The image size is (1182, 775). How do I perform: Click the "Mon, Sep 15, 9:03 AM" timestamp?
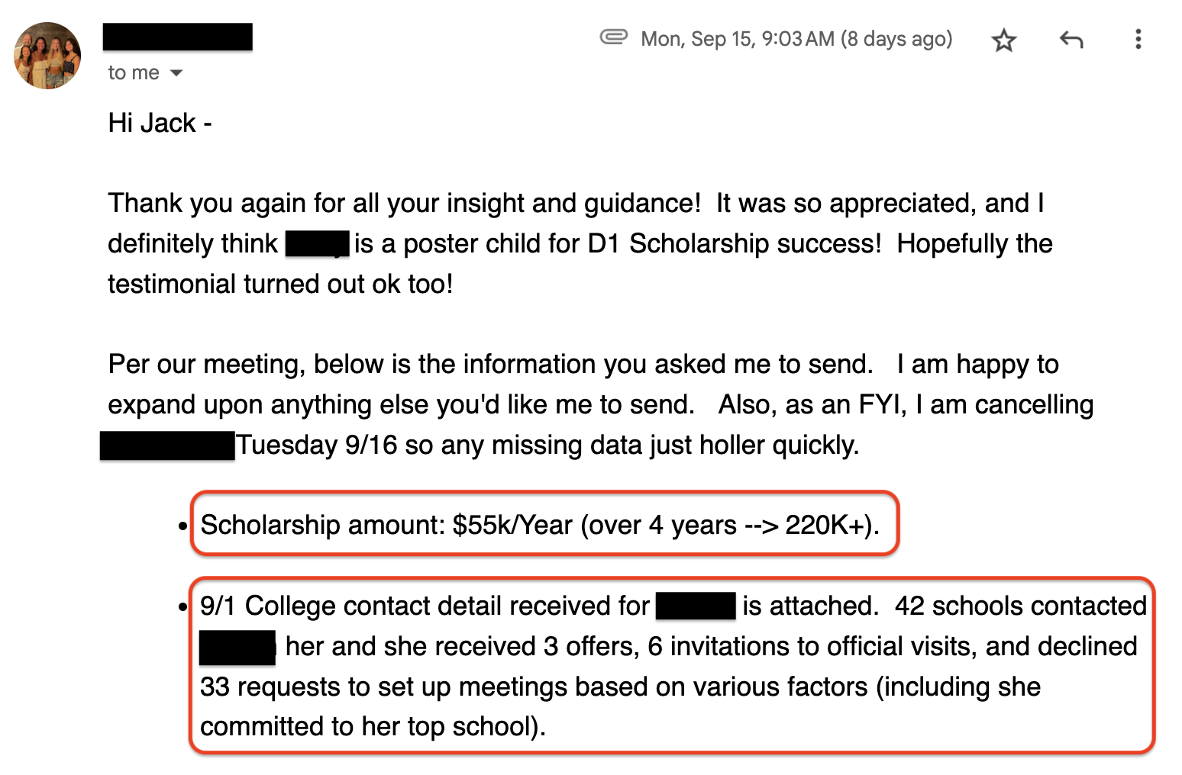pyautogui.click(x=737, y=39)
